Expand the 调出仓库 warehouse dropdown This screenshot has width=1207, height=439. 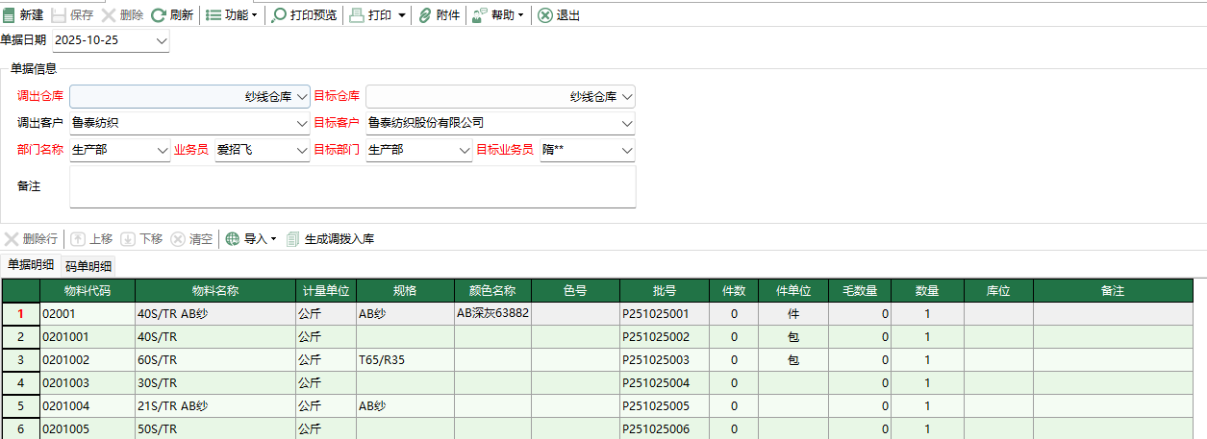[x=301, y=96]
